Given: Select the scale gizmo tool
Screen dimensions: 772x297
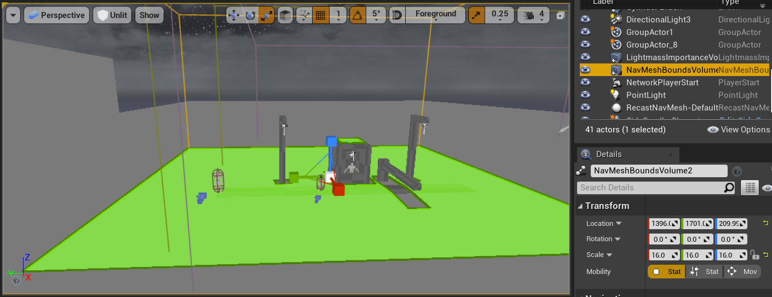Looking at the screenshot, I should [267, 15].
